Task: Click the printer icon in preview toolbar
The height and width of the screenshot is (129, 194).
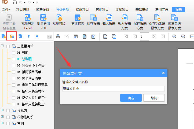Action: tap(58, 36)
